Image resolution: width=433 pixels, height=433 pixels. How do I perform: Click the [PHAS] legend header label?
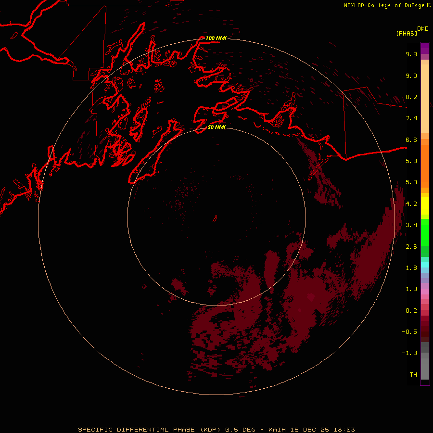click(407, 33)
